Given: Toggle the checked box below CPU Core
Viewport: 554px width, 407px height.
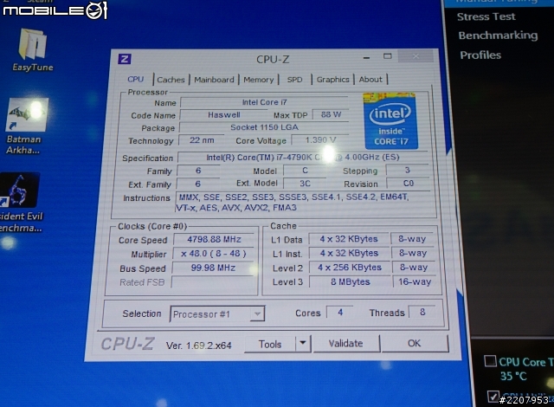Looking at the screenshot, I should click(x=493, y=397).
